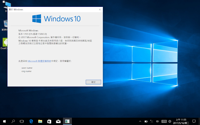Click the circled X tray icon
Screen dimensions: 200x125
point(170,121)
